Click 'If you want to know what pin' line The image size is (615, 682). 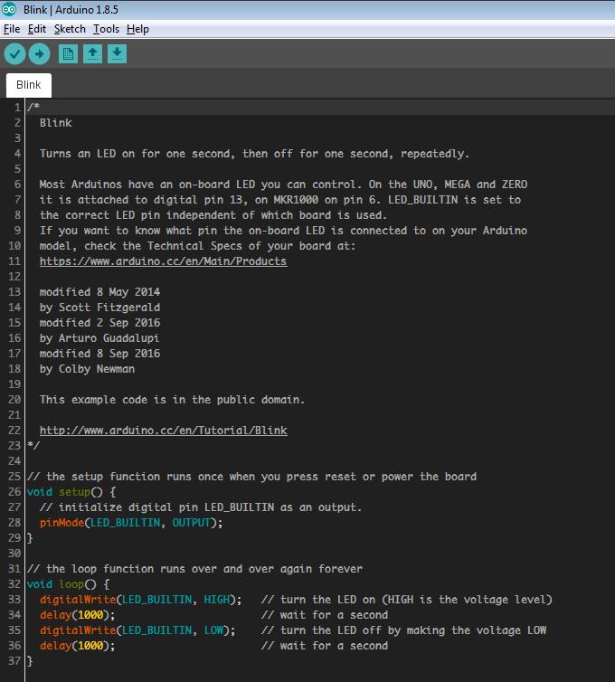283,231
